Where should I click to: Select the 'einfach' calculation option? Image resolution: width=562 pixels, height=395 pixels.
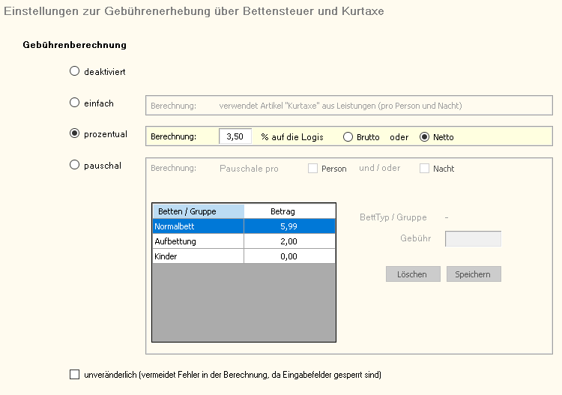tap(74, 103)
